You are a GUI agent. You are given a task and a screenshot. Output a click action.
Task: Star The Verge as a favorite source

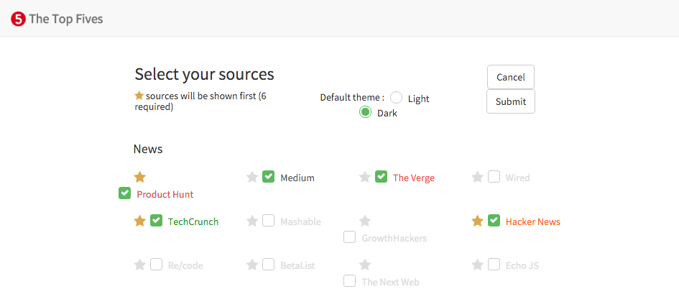pyautogui.click(x=365, y=177)
